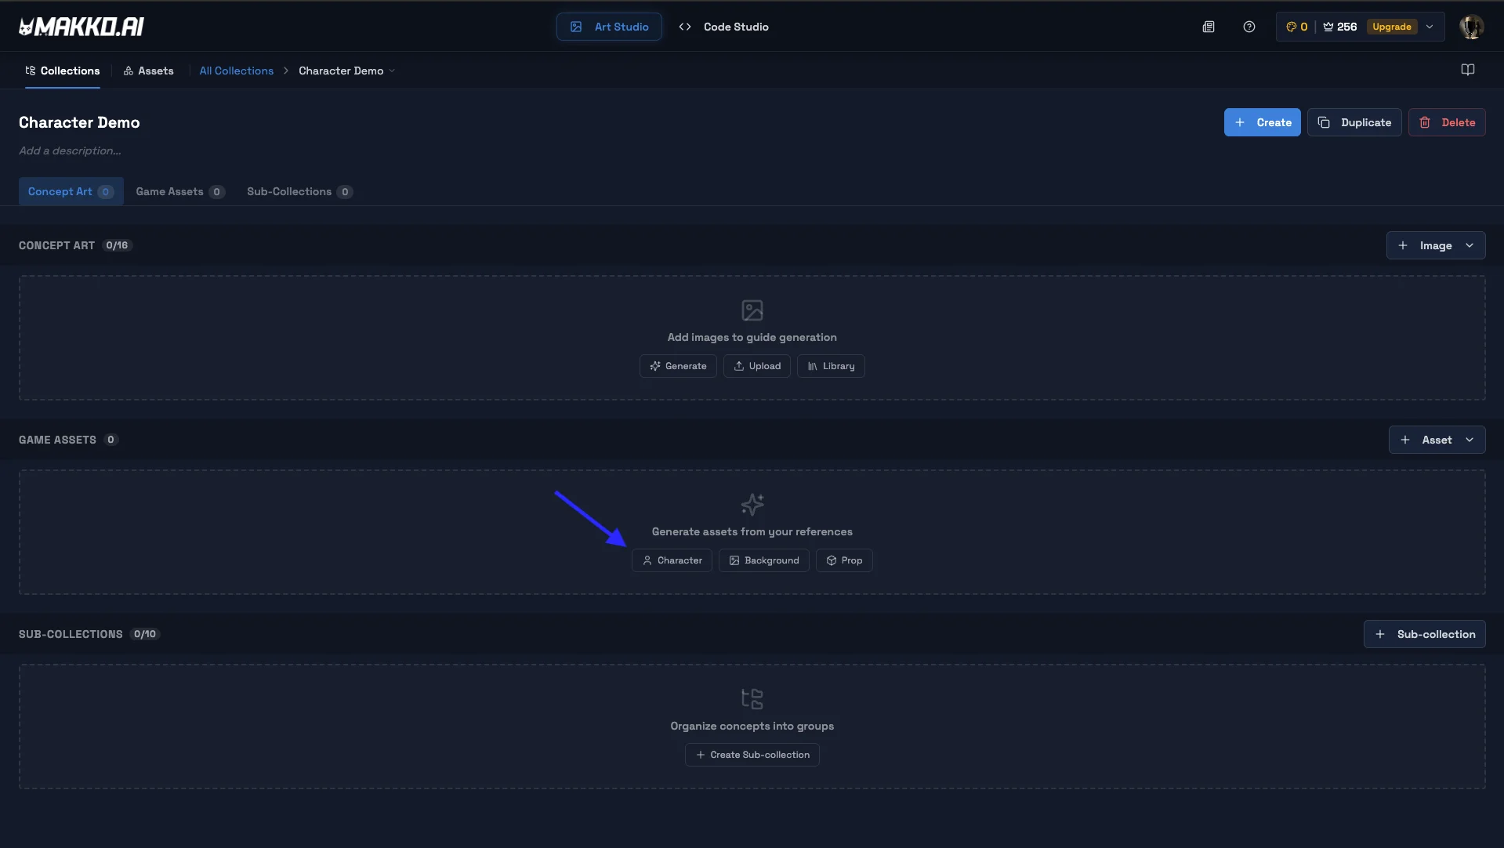Open the Sub-Collections tab
Image resolution: width=1504 pixels, height=848 pixels.
click(x=288, y=191)
